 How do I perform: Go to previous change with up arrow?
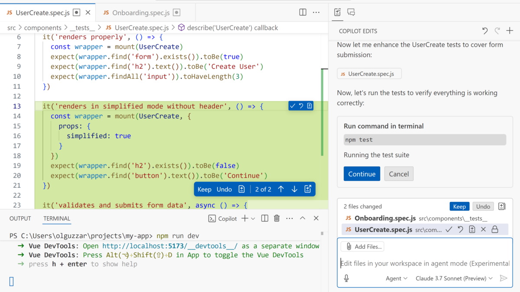click(x=281, y=189)
